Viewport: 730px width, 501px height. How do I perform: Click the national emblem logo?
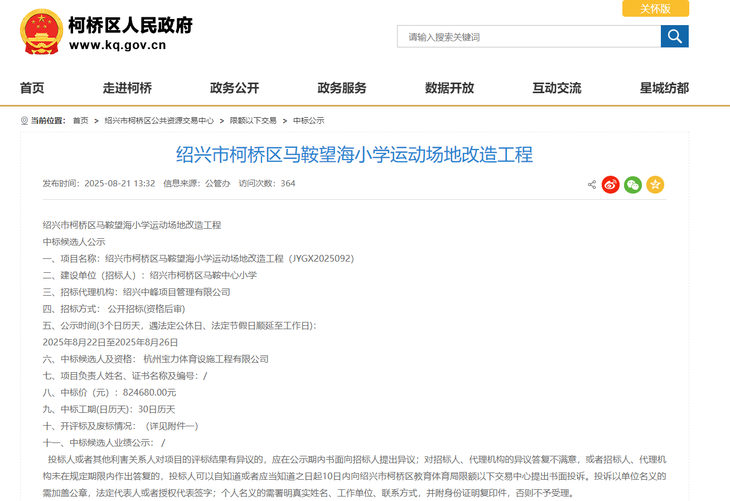pyautogui.click(x=42, y=32)
